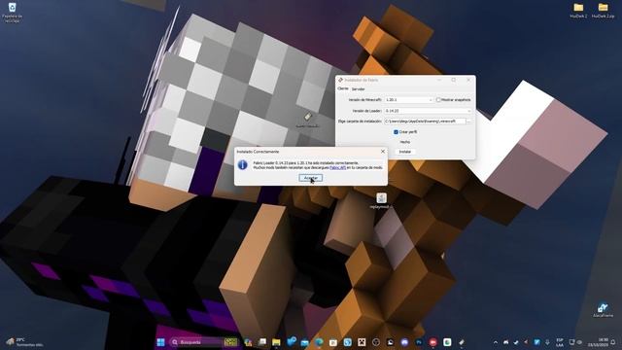622x350 pixels.
Task: Click the Fabric installer icon at the end of the taskbar
Action: tap(462, 342)
